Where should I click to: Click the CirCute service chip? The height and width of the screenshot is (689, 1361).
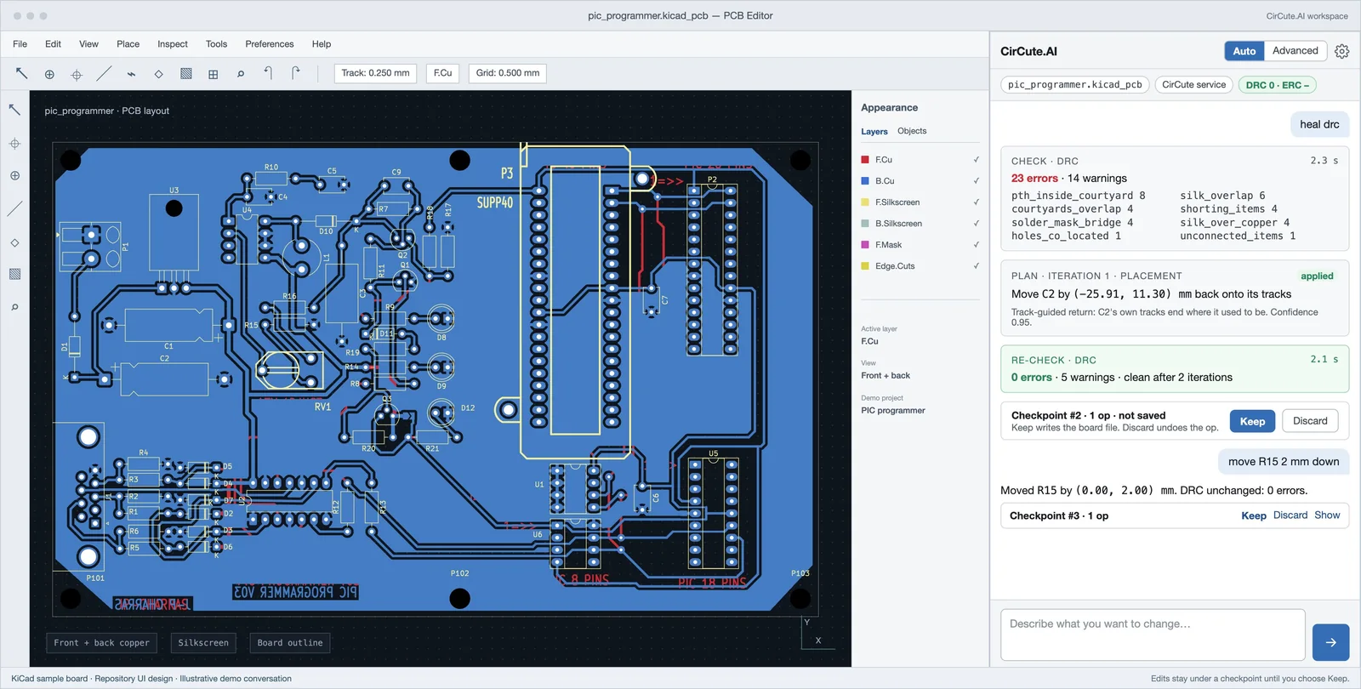coord(1193,85)
